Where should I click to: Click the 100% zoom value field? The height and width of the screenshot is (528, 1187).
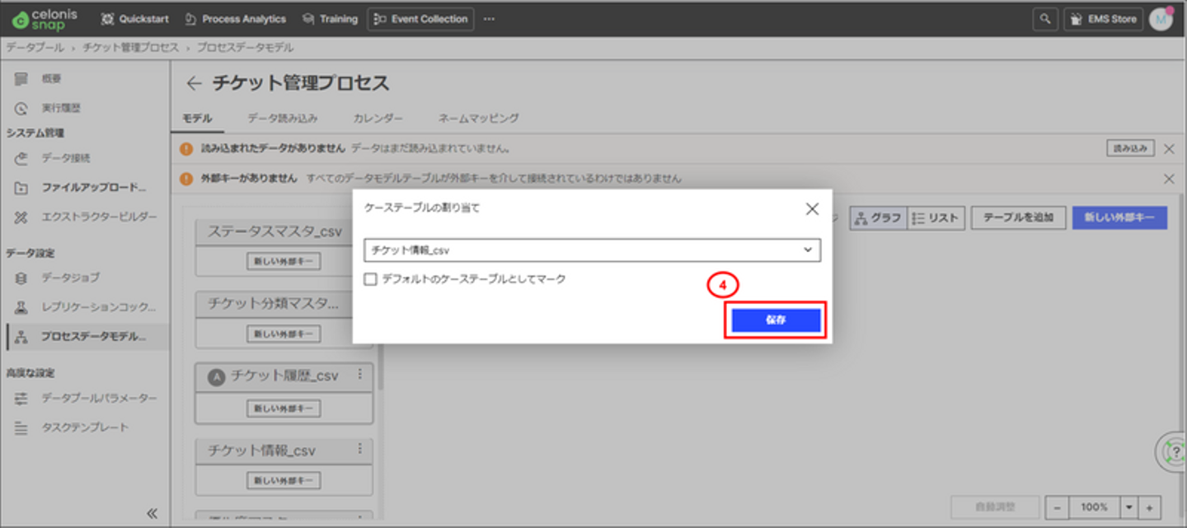(x=1094, y=507)
